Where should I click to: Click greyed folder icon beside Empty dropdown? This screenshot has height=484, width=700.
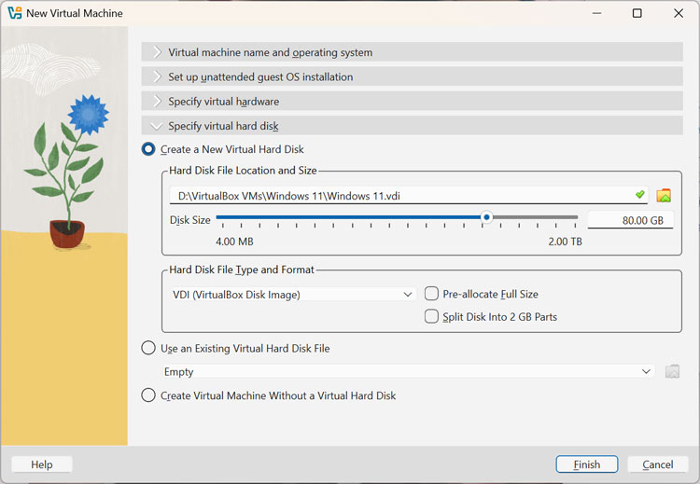[672, 371]
